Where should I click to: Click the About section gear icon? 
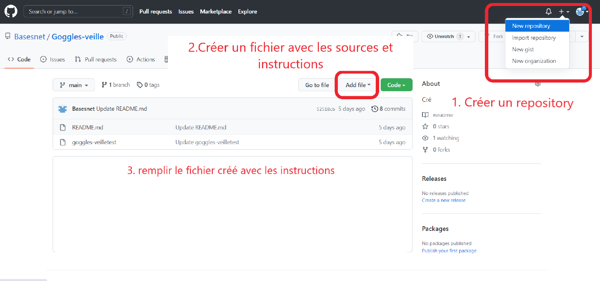(x=538, y=84)
